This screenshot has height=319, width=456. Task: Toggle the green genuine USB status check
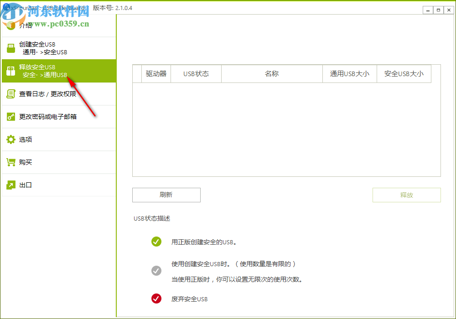coord(156,242)
